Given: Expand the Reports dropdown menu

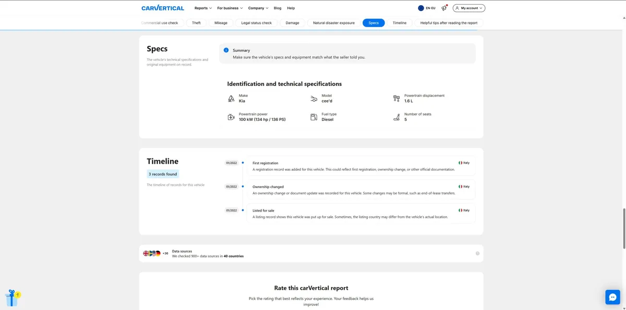Looking at the screenshot, I should tap(203, 8).
